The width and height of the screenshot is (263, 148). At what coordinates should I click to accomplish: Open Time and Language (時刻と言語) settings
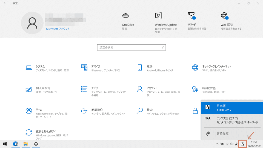209,88
